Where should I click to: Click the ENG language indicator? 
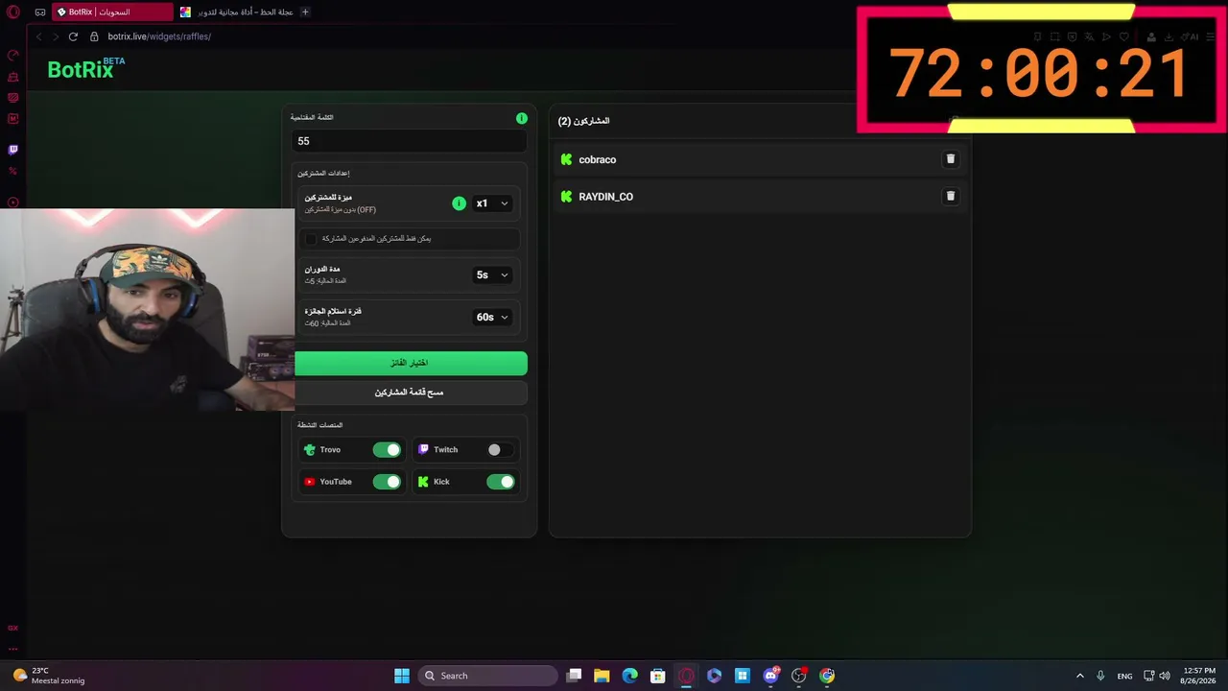[1124, 676]
